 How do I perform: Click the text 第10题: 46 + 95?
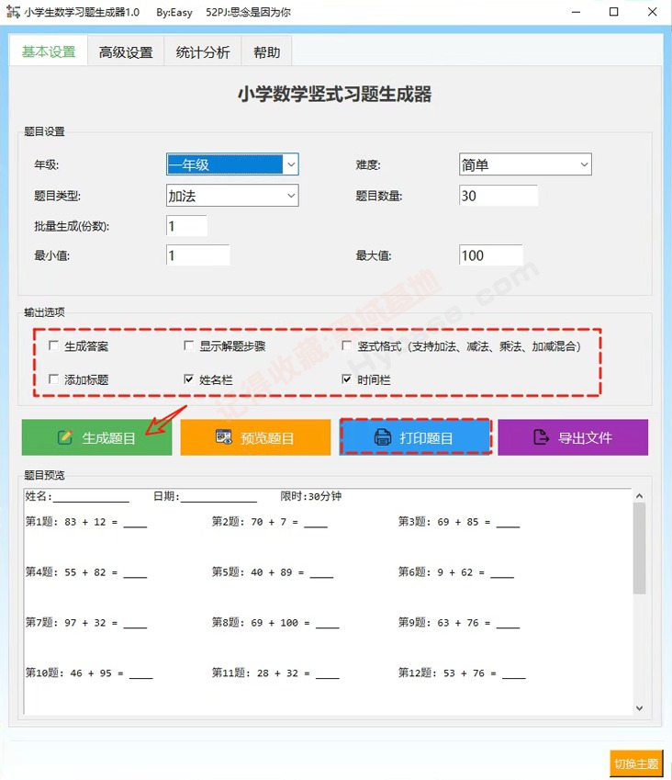coord(69,673)
